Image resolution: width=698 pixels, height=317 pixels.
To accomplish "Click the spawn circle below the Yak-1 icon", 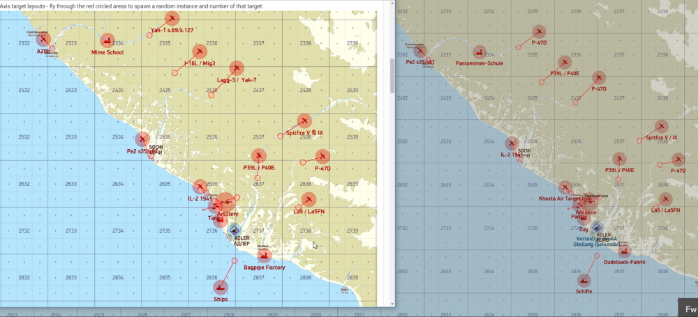I will [149, 35].
